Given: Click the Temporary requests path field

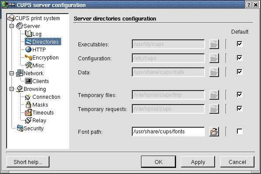Looking at the screenshot, I should (168, 109).
